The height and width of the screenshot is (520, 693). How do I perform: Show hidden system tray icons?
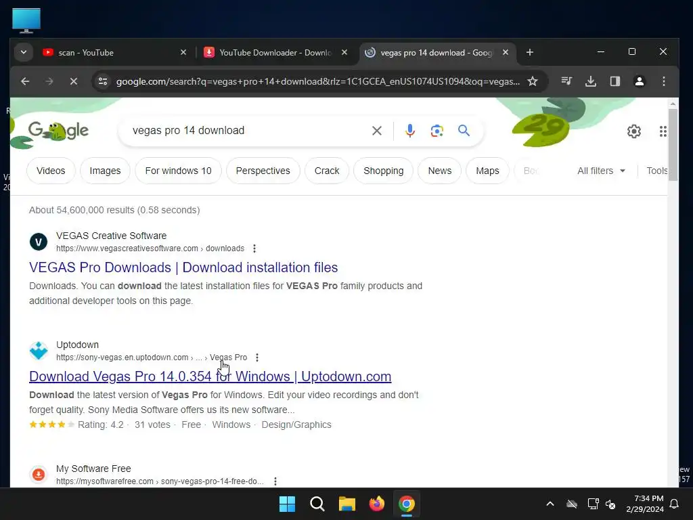click(x=550, y=504)
